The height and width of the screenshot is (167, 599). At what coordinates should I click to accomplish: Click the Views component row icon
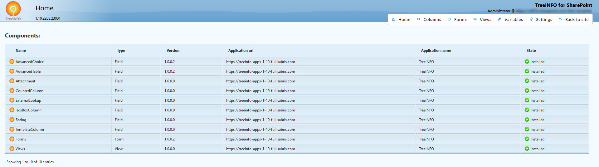click(12, 149)
